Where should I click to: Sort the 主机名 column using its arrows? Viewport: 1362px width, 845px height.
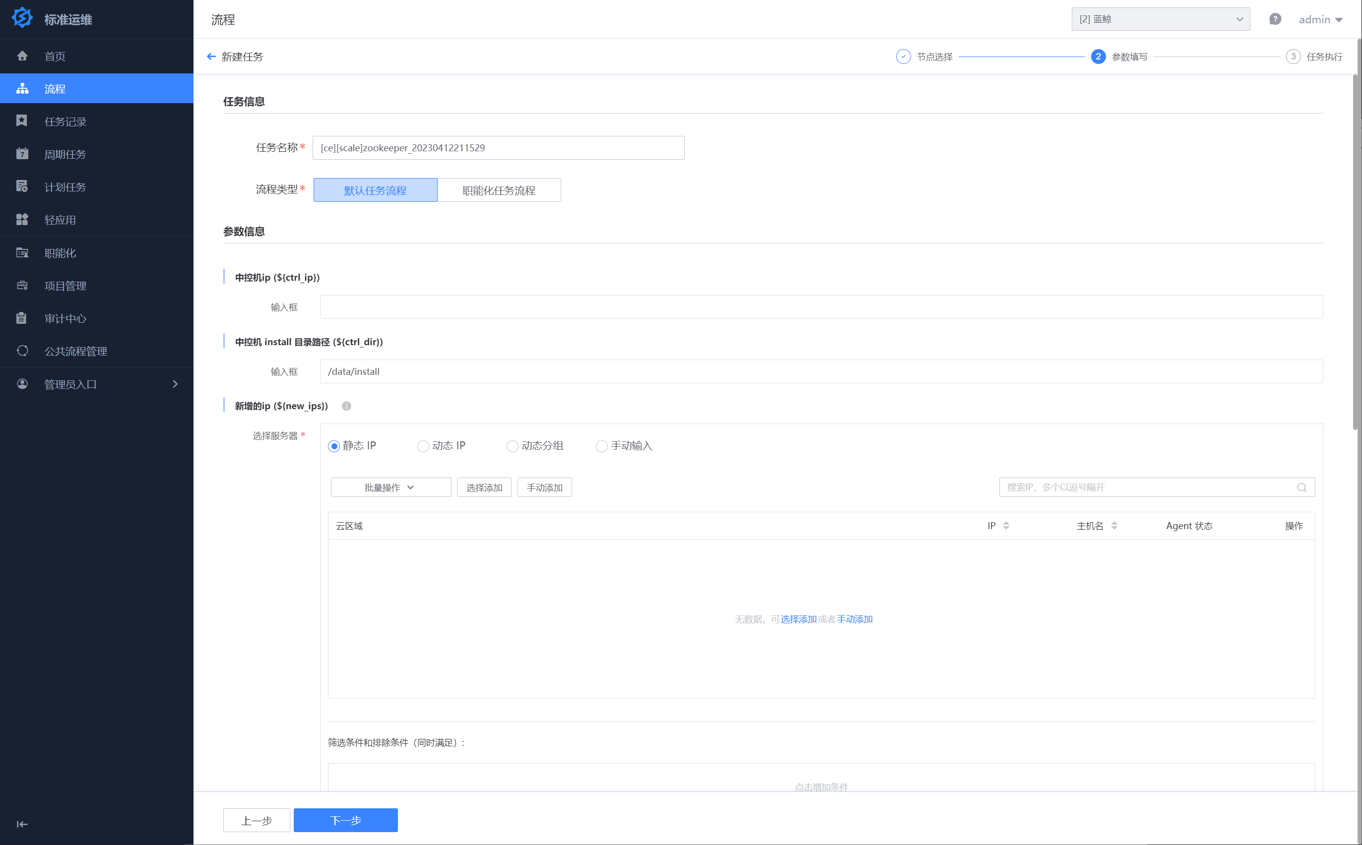[1114, 526]
